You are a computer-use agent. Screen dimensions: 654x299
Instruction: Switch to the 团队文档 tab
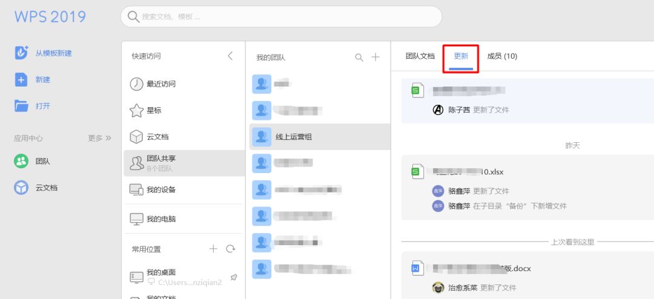tap(420, 56)
